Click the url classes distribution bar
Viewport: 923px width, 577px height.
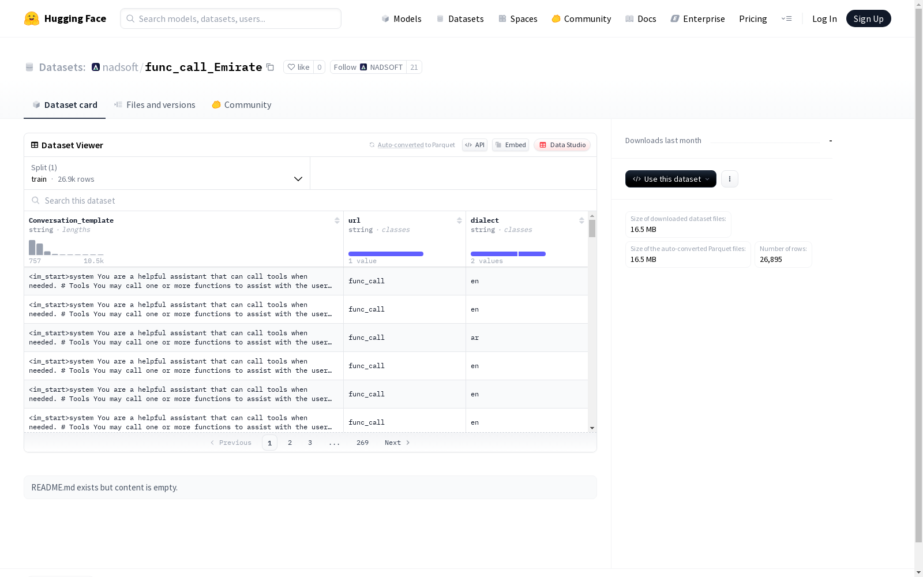386,254
